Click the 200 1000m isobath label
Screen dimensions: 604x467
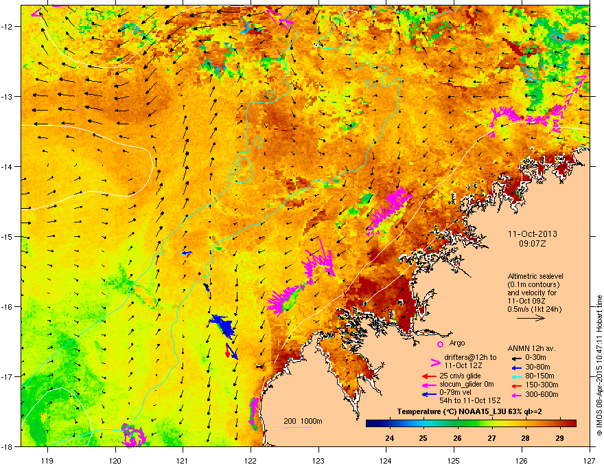(303, 421)
